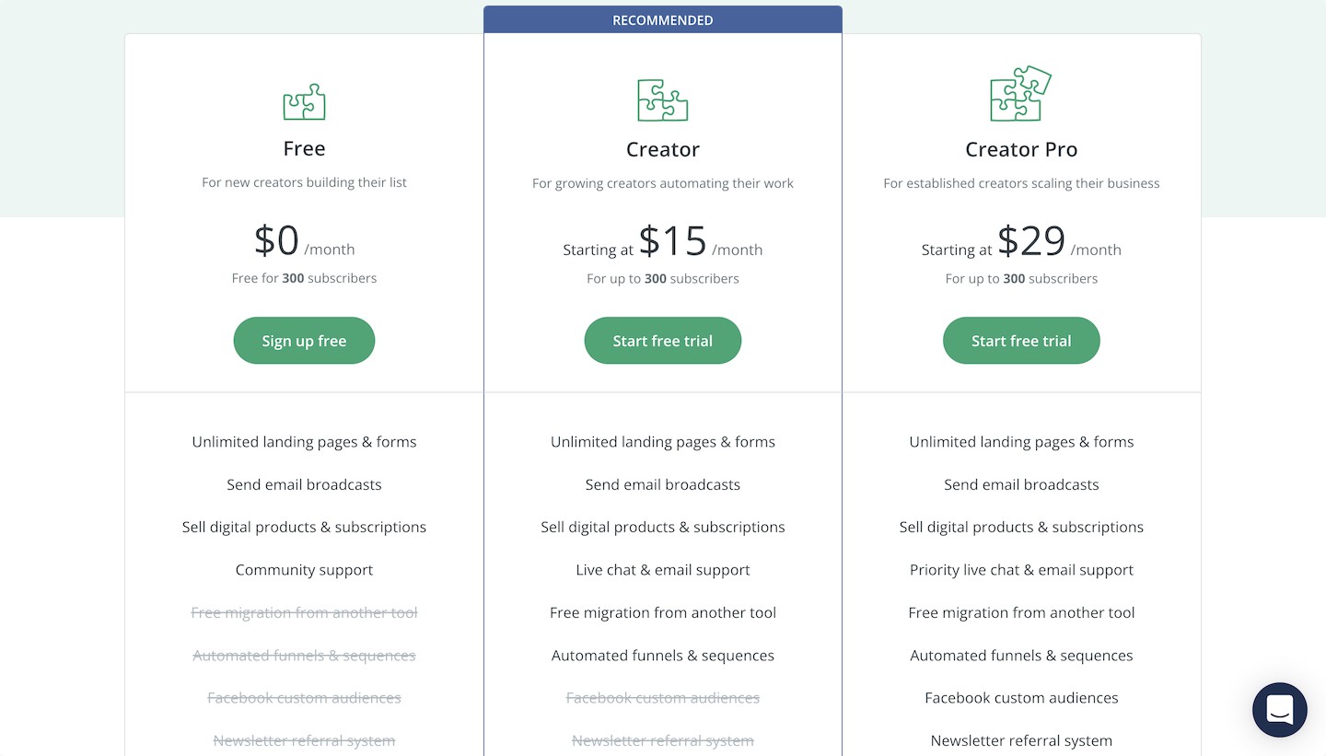Start free trial for Creator plan
This screenshot has width=1326, height=756.
click(663, 341)
